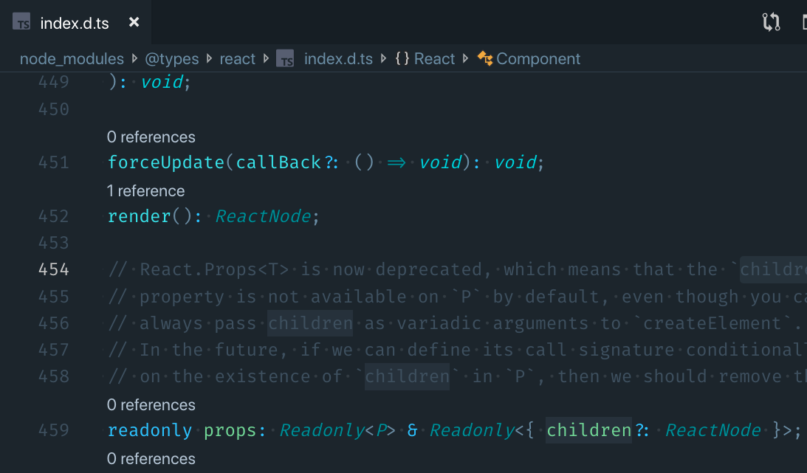Click the TypeScript file icon in tab

tap(21, 22)
